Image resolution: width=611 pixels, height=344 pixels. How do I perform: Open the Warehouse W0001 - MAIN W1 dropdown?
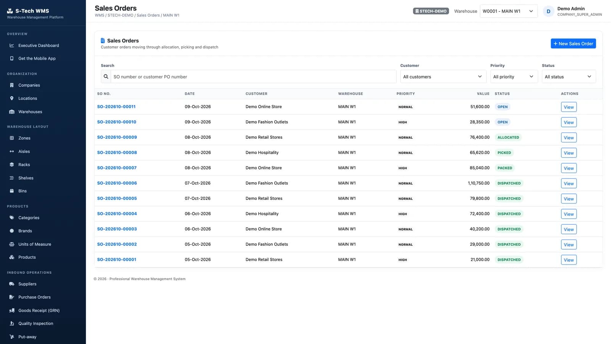[509, 11]
